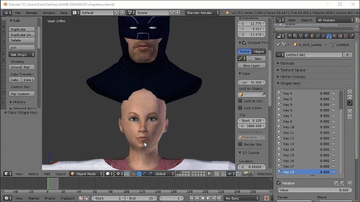Remove the shape key with minus button
The image size is (360, 202).
[x=350, y=97]
